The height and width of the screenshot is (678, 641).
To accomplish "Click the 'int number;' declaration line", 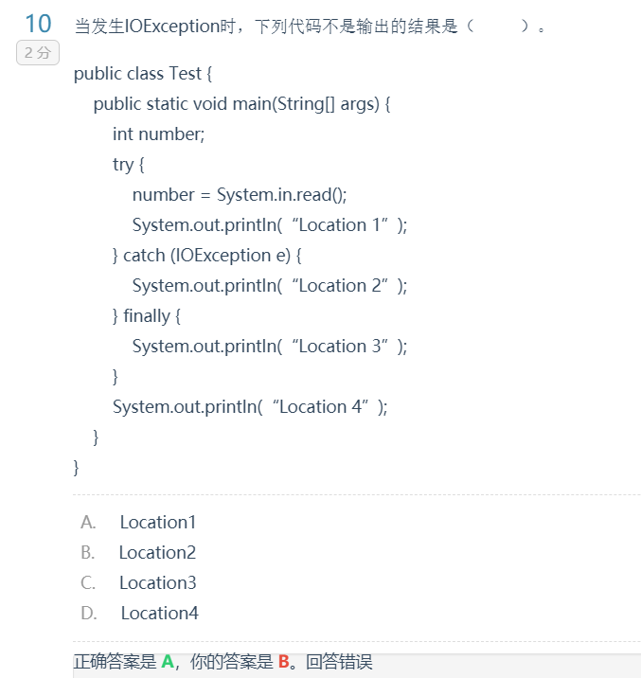I will pyautogui.click(x=158, y=134).
